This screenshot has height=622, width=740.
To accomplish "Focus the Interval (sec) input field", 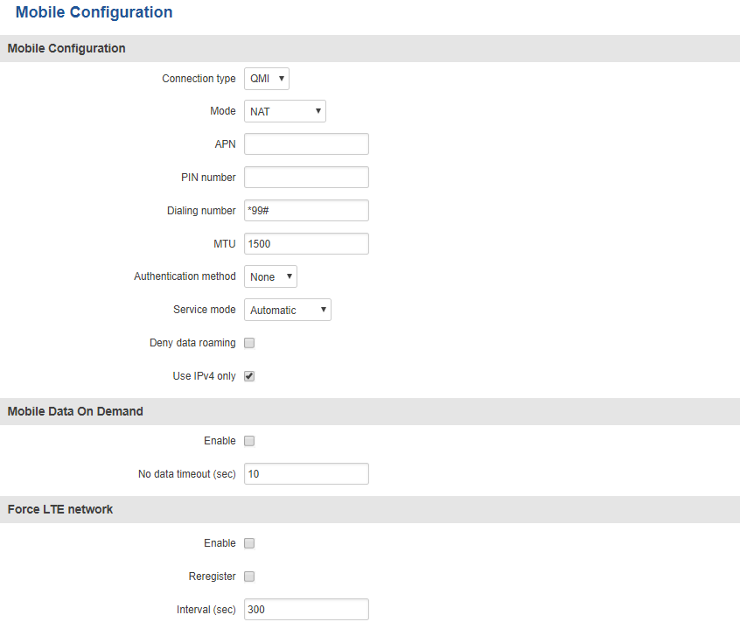I will (x=306, y=610).
